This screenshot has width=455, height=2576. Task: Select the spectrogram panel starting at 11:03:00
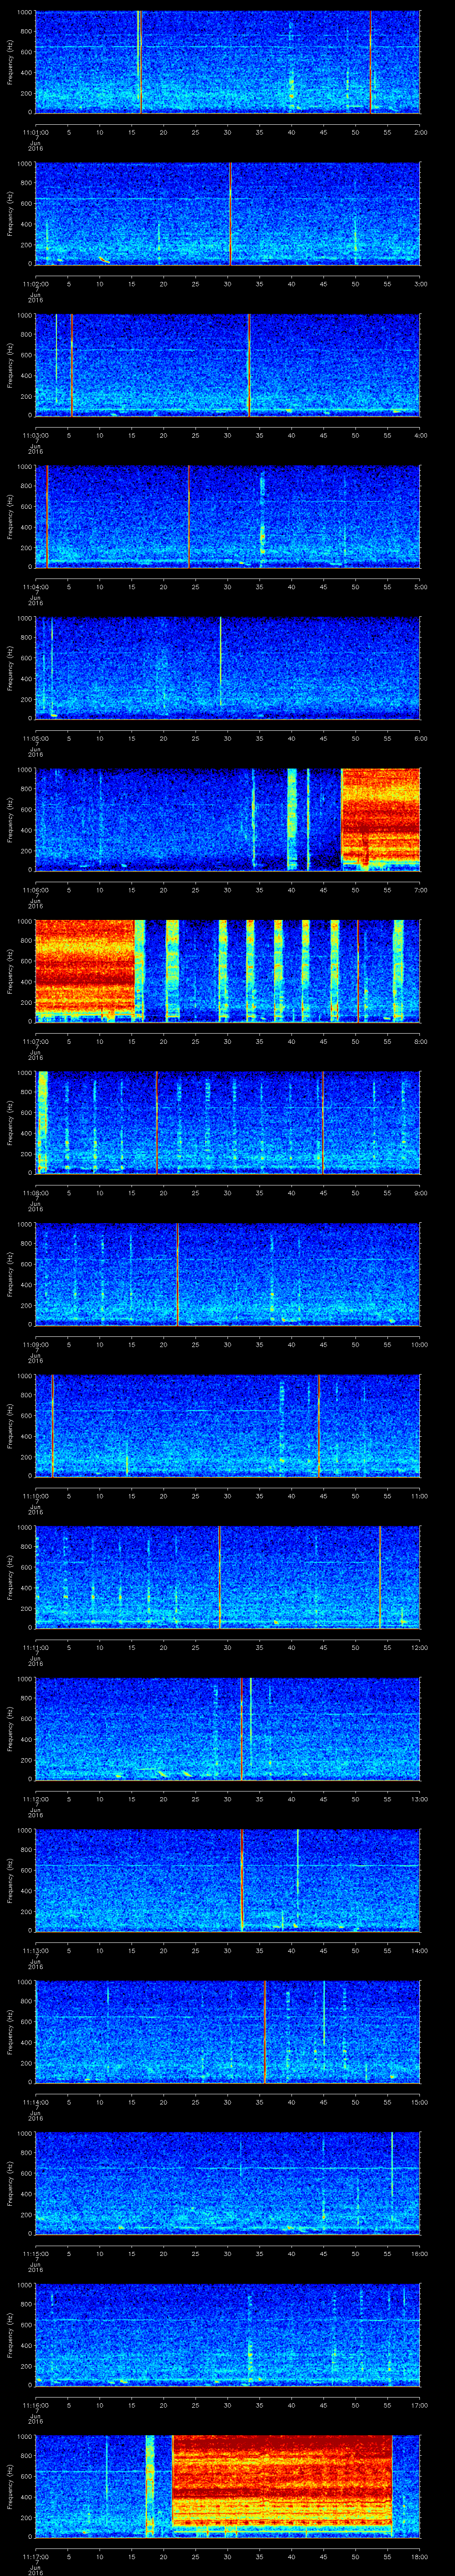coord(227,365)
